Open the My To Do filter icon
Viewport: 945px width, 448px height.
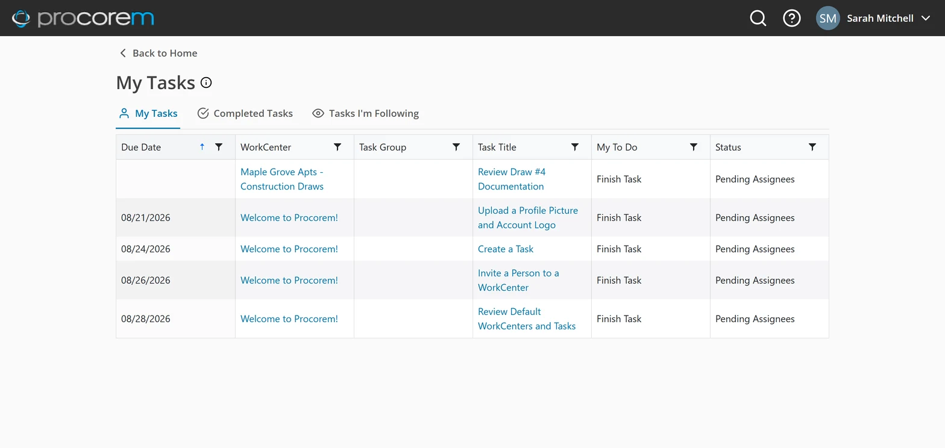tap(694, 147)
